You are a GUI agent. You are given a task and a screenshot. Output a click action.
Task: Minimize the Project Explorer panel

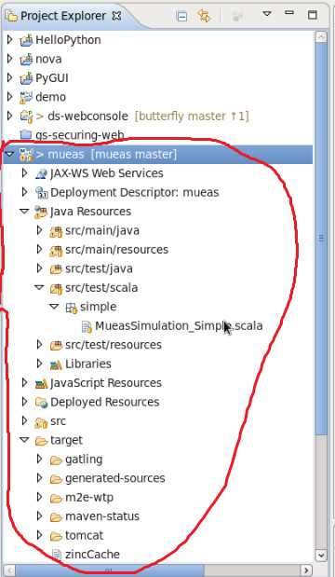[289, 13]
